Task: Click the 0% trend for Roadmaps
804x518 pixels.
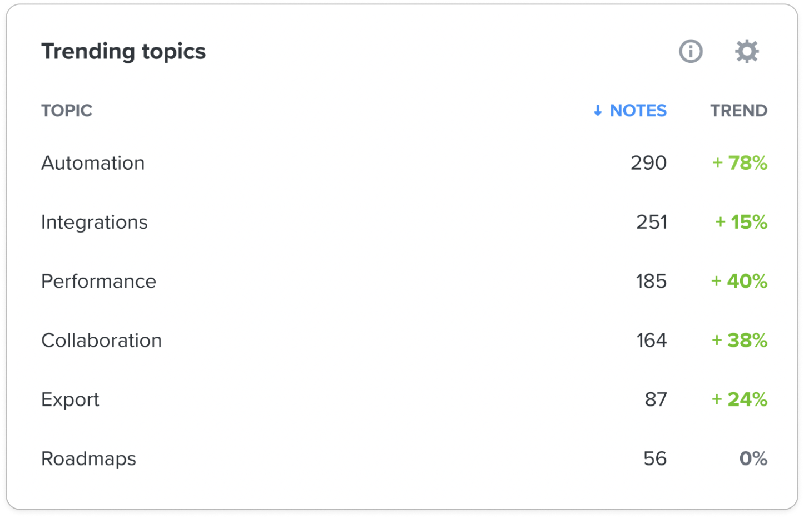Action: [x=753, y=458]
